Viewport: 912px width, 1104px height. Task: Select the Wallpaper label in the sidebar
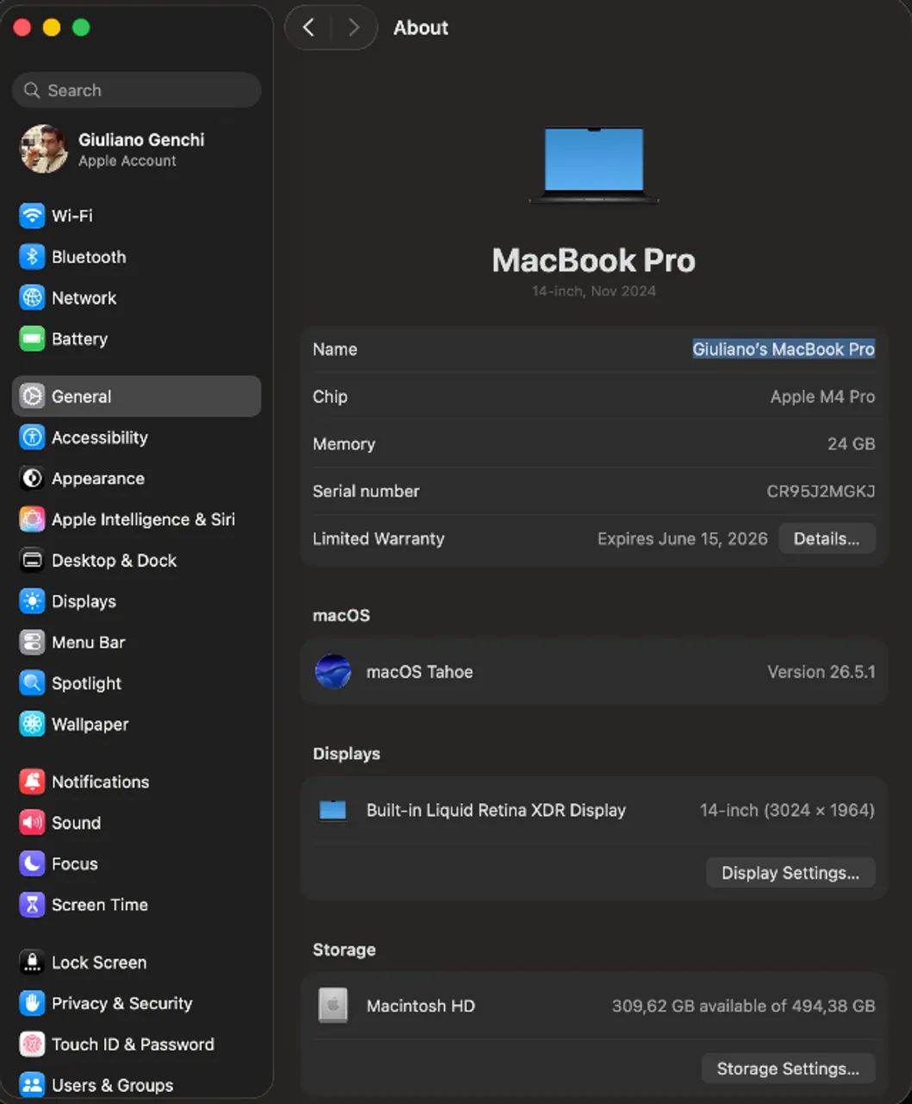coord(90,724)
